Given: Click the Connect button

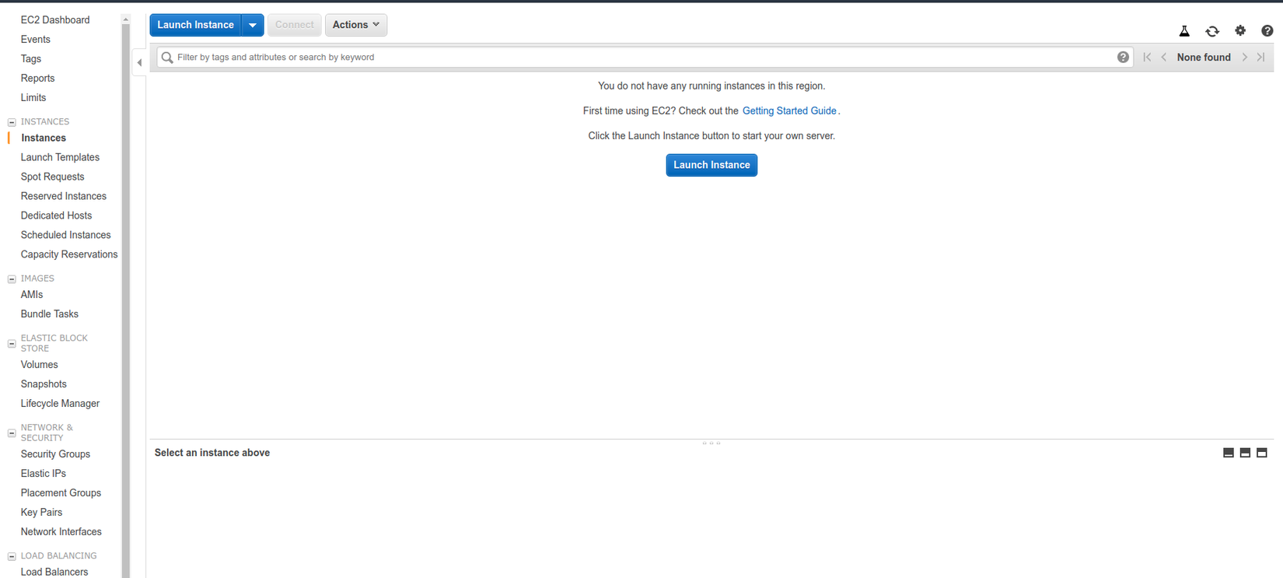Looking at the screenshot, I should [x=295, y=25].
